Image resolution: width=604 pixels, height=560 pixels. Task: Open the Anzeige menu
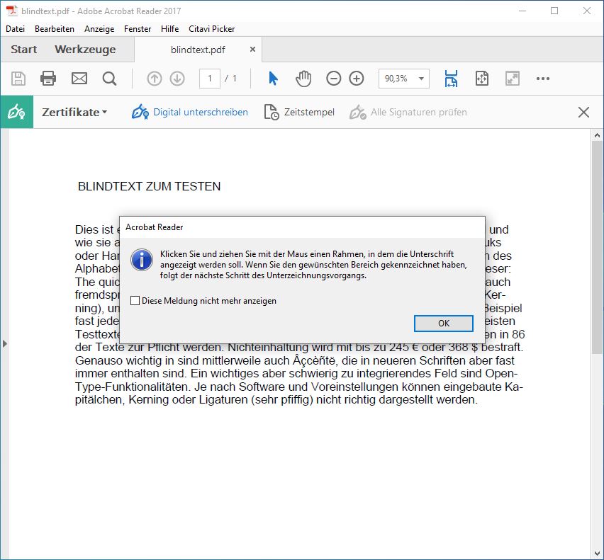click(x=99, y=29)
